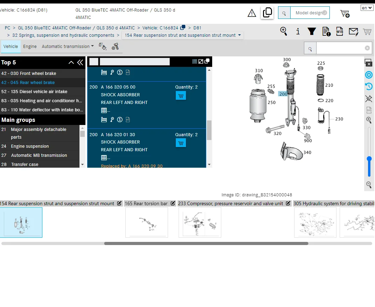Click the zoom out magnifier beside drawing
Image resolution: width=375 pixels, height=307 pixels.
[369, 184]
